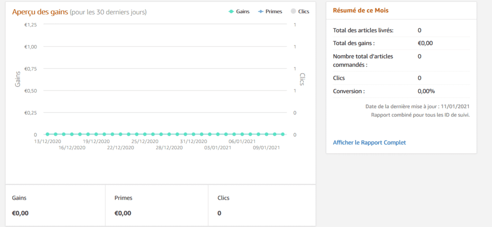The height and width of the screenshot is (227, 492).
Task: Select the Gains €0,00 summary tile
Action: (55, 205)
